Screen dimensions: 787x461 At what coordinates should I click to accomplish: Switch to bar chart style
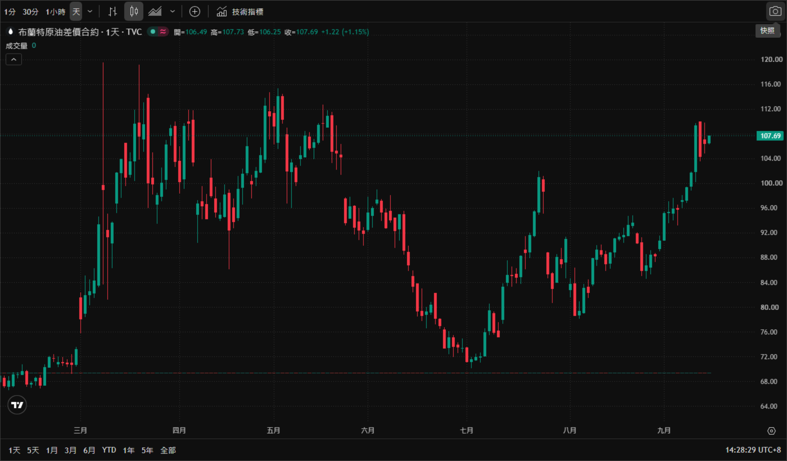113,12
